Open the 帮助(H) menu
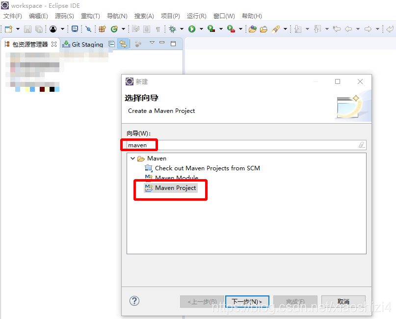The width and height of the screenshot is (396, 319). pos(252,16)
